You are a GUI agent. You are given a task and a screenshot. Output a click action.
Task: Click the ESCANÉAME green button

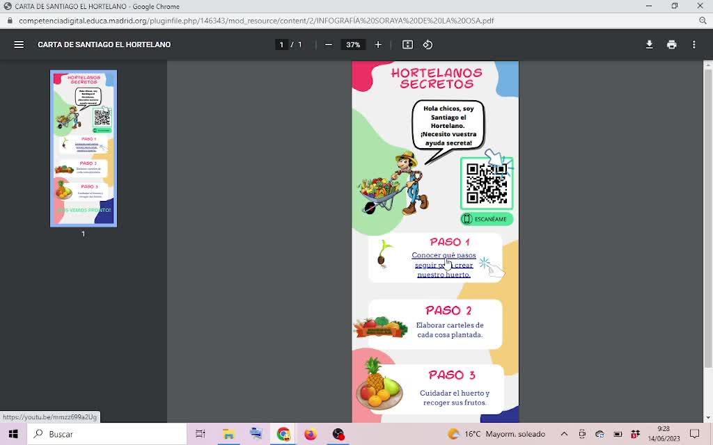(x=487, y=219)
